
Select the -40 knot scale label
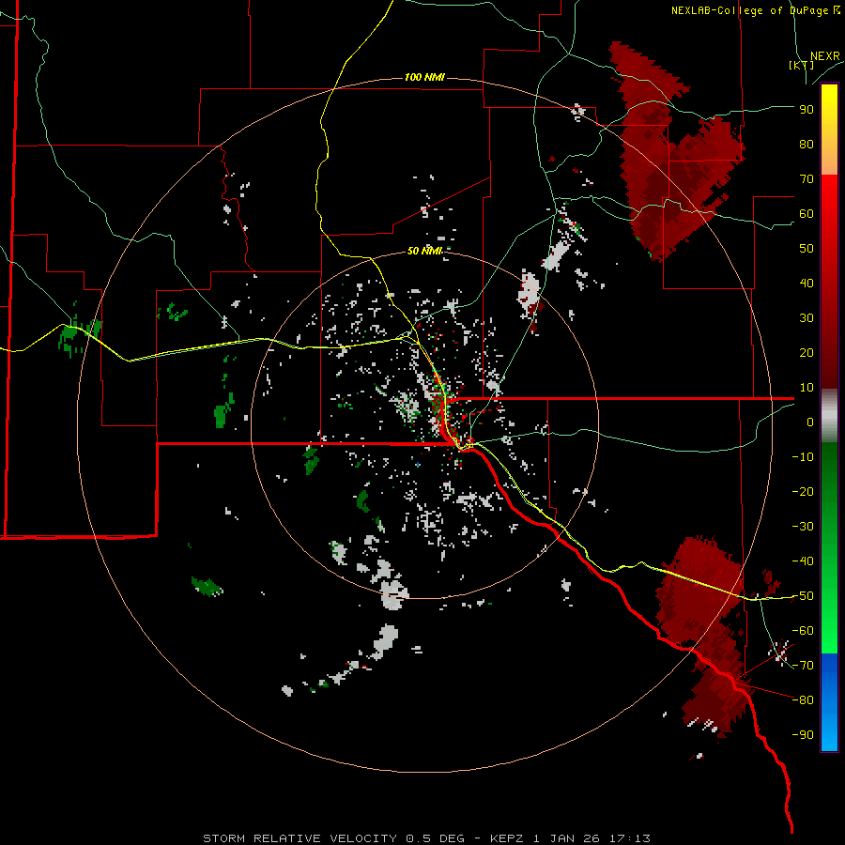pyautogui.click(x=803, y=561)
